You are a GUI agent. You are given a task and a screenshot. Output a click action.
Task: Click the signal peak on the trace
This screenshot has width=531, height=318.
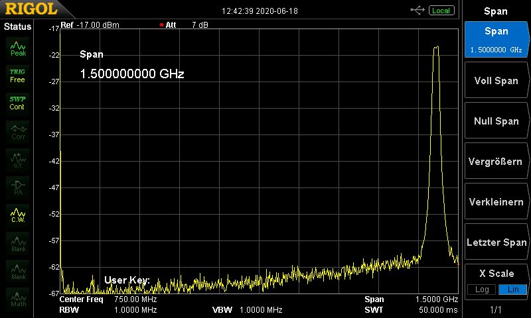pyautogui.click(x=436, y=47)
